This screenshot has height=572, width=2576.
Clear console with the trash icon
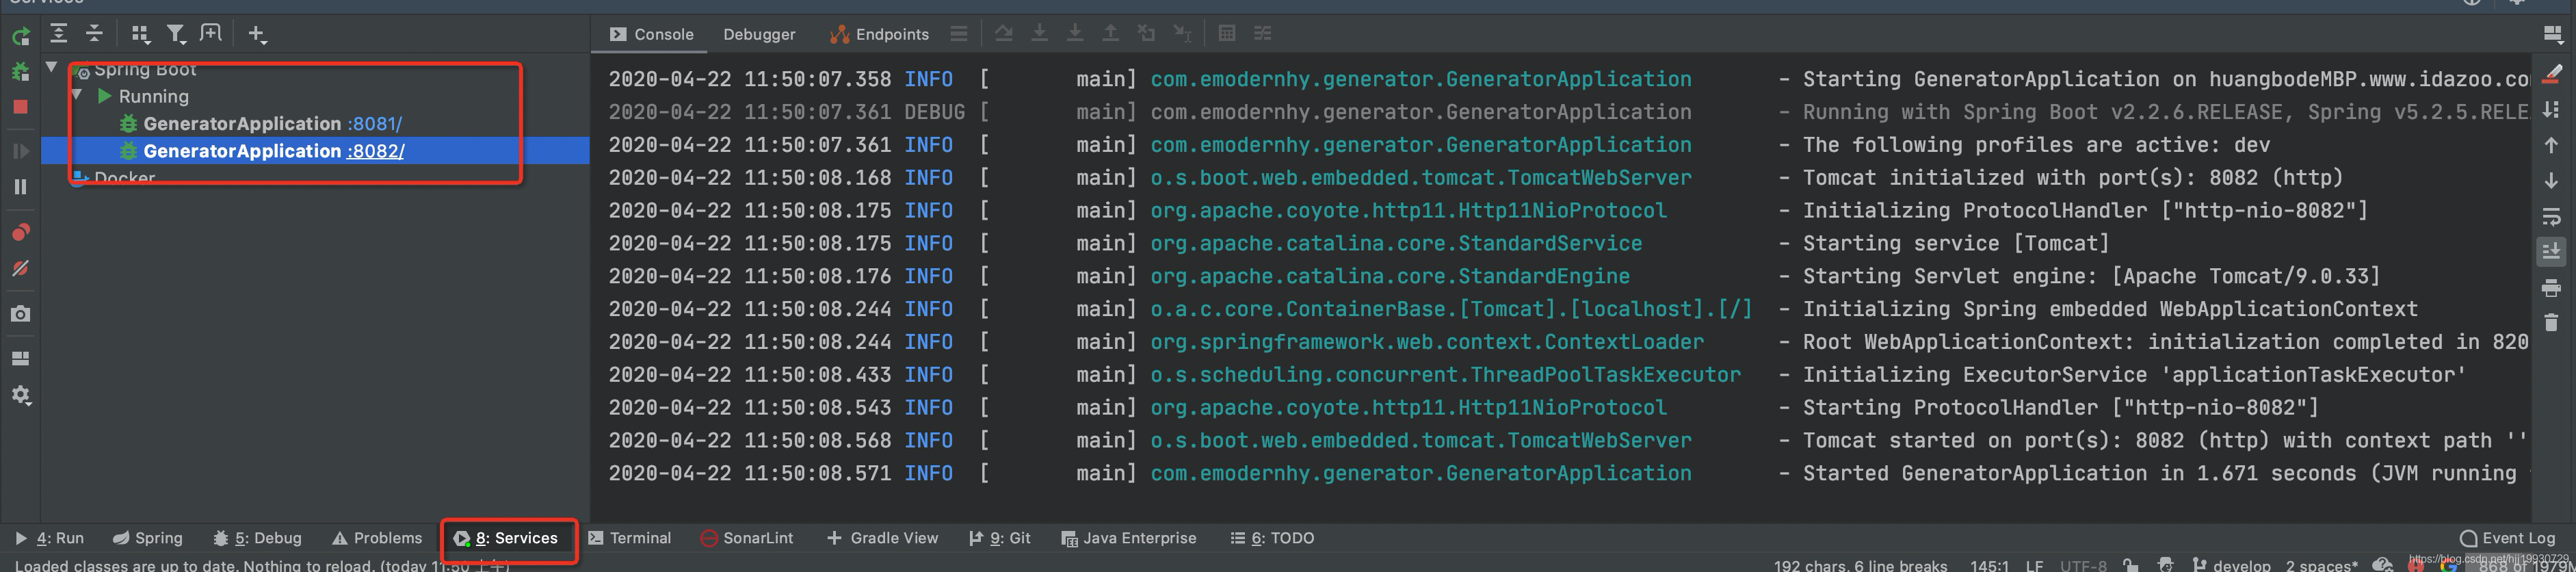tap(2552, 322)
